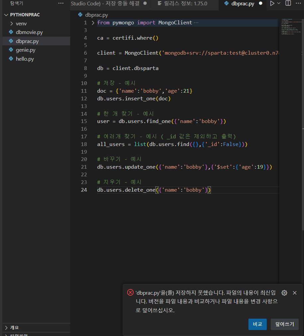Image resolution: width=304 pixels, height=336 pixels.
Task: Expand folded import block on line 1
Action: [x=93, y=23]
